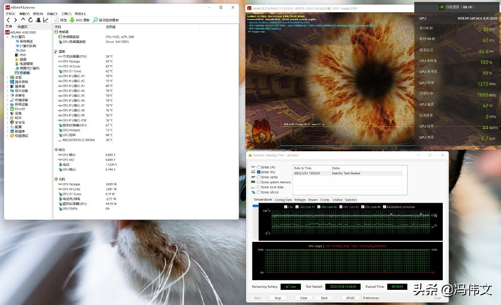This screenshot has height=305, width=501.
Task: Open the 报告 (Report) toolbar icon
Action: (x=57, y=20)
